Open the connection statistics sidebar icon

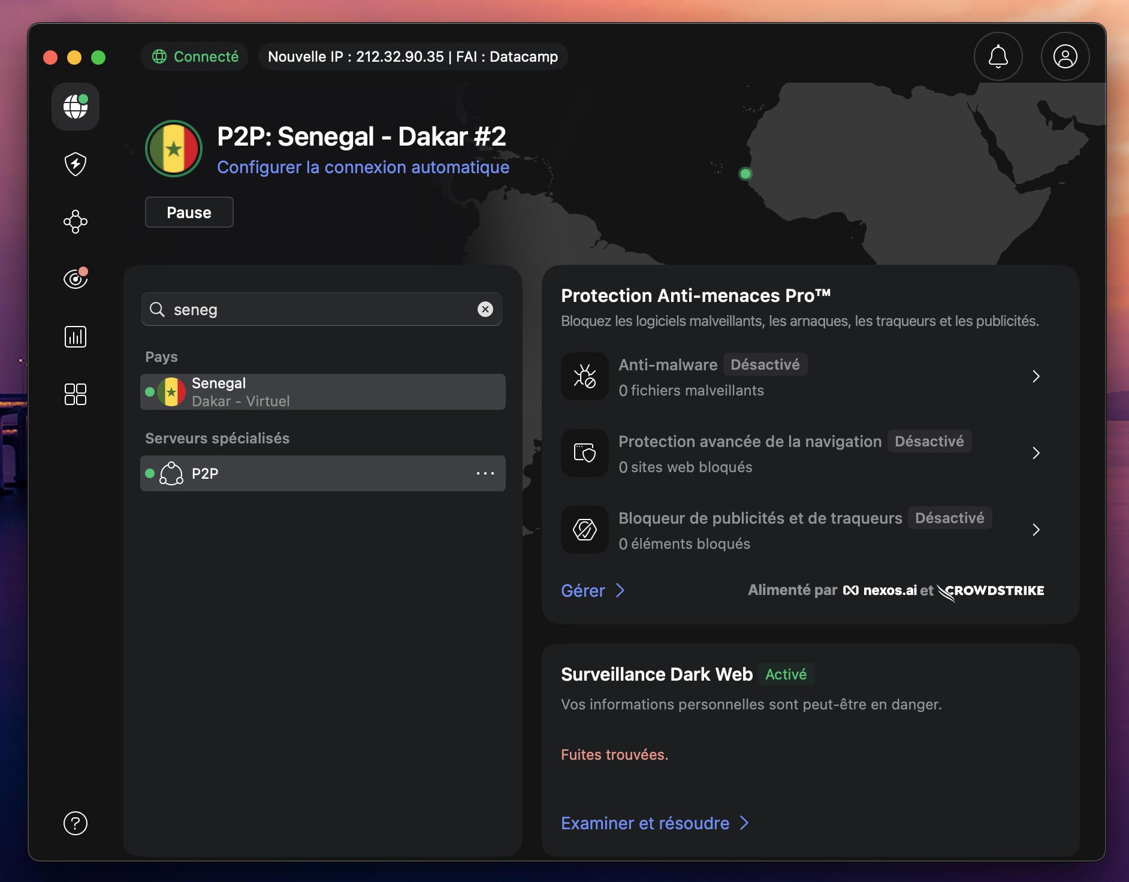(75, 336)
